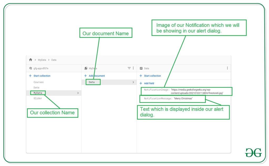Viewport: 269px width, 166px height.
Task: Click Start collection in the left panel
Action: (42, 76)
